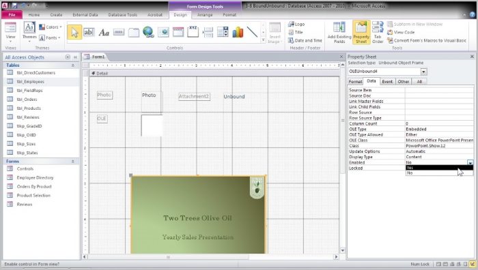Add a Title to the form
Viewport: 478px width, 270px height.
coord(296,32)
